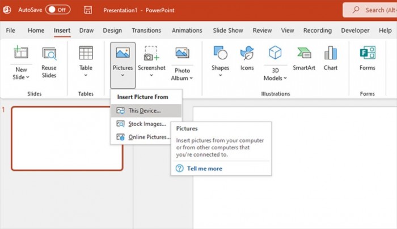Switch to the Design tab
Screen dimensions: 397x229
pyautogui.click(x=112, y=31)
